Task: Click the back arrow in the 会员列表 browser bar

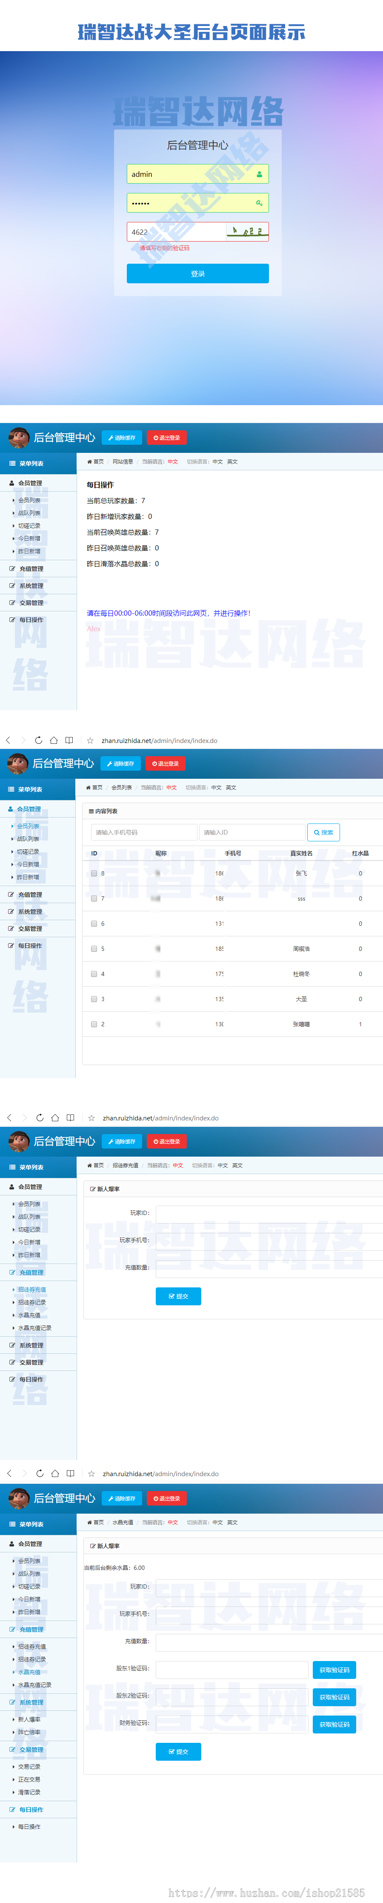Action: (x=8, y=740)
